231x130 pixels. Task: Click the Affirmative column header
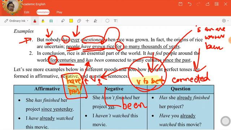47,89
